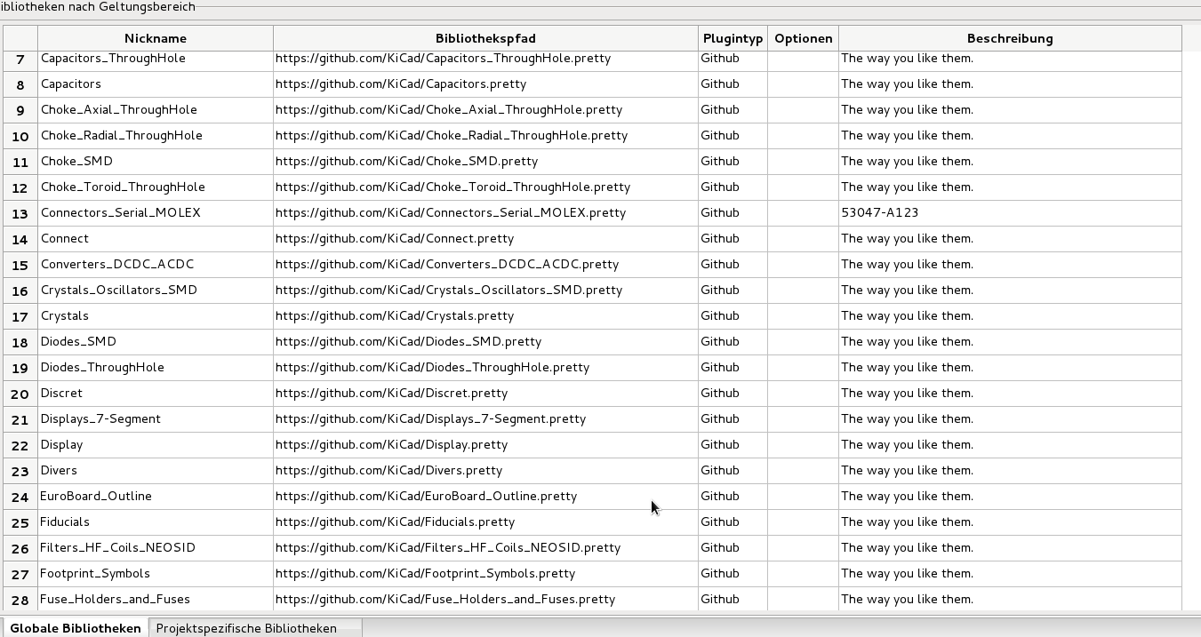This screenshot has height=637, width=1201.
Task: Click the Capacitors.pretty library path cell
Action: click(485, 84)
